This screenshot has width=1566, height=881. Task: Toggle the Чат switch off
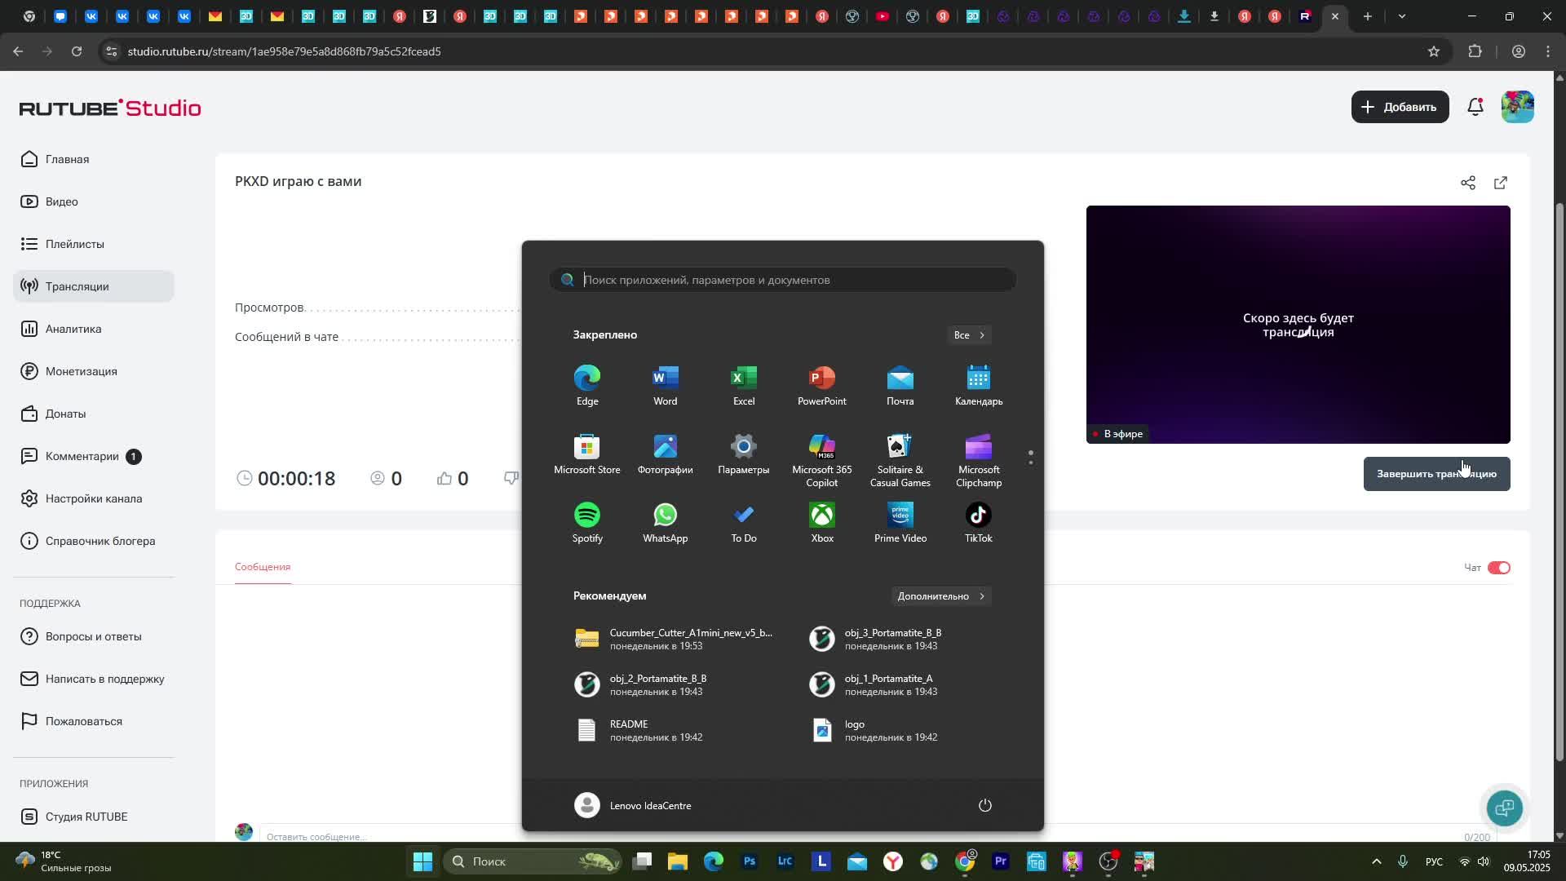[1499, 568]
